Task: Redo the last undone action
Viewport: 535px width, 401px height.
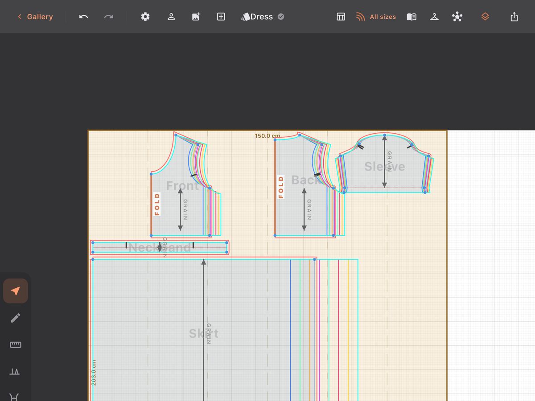Action: click(x=108, y=16)
